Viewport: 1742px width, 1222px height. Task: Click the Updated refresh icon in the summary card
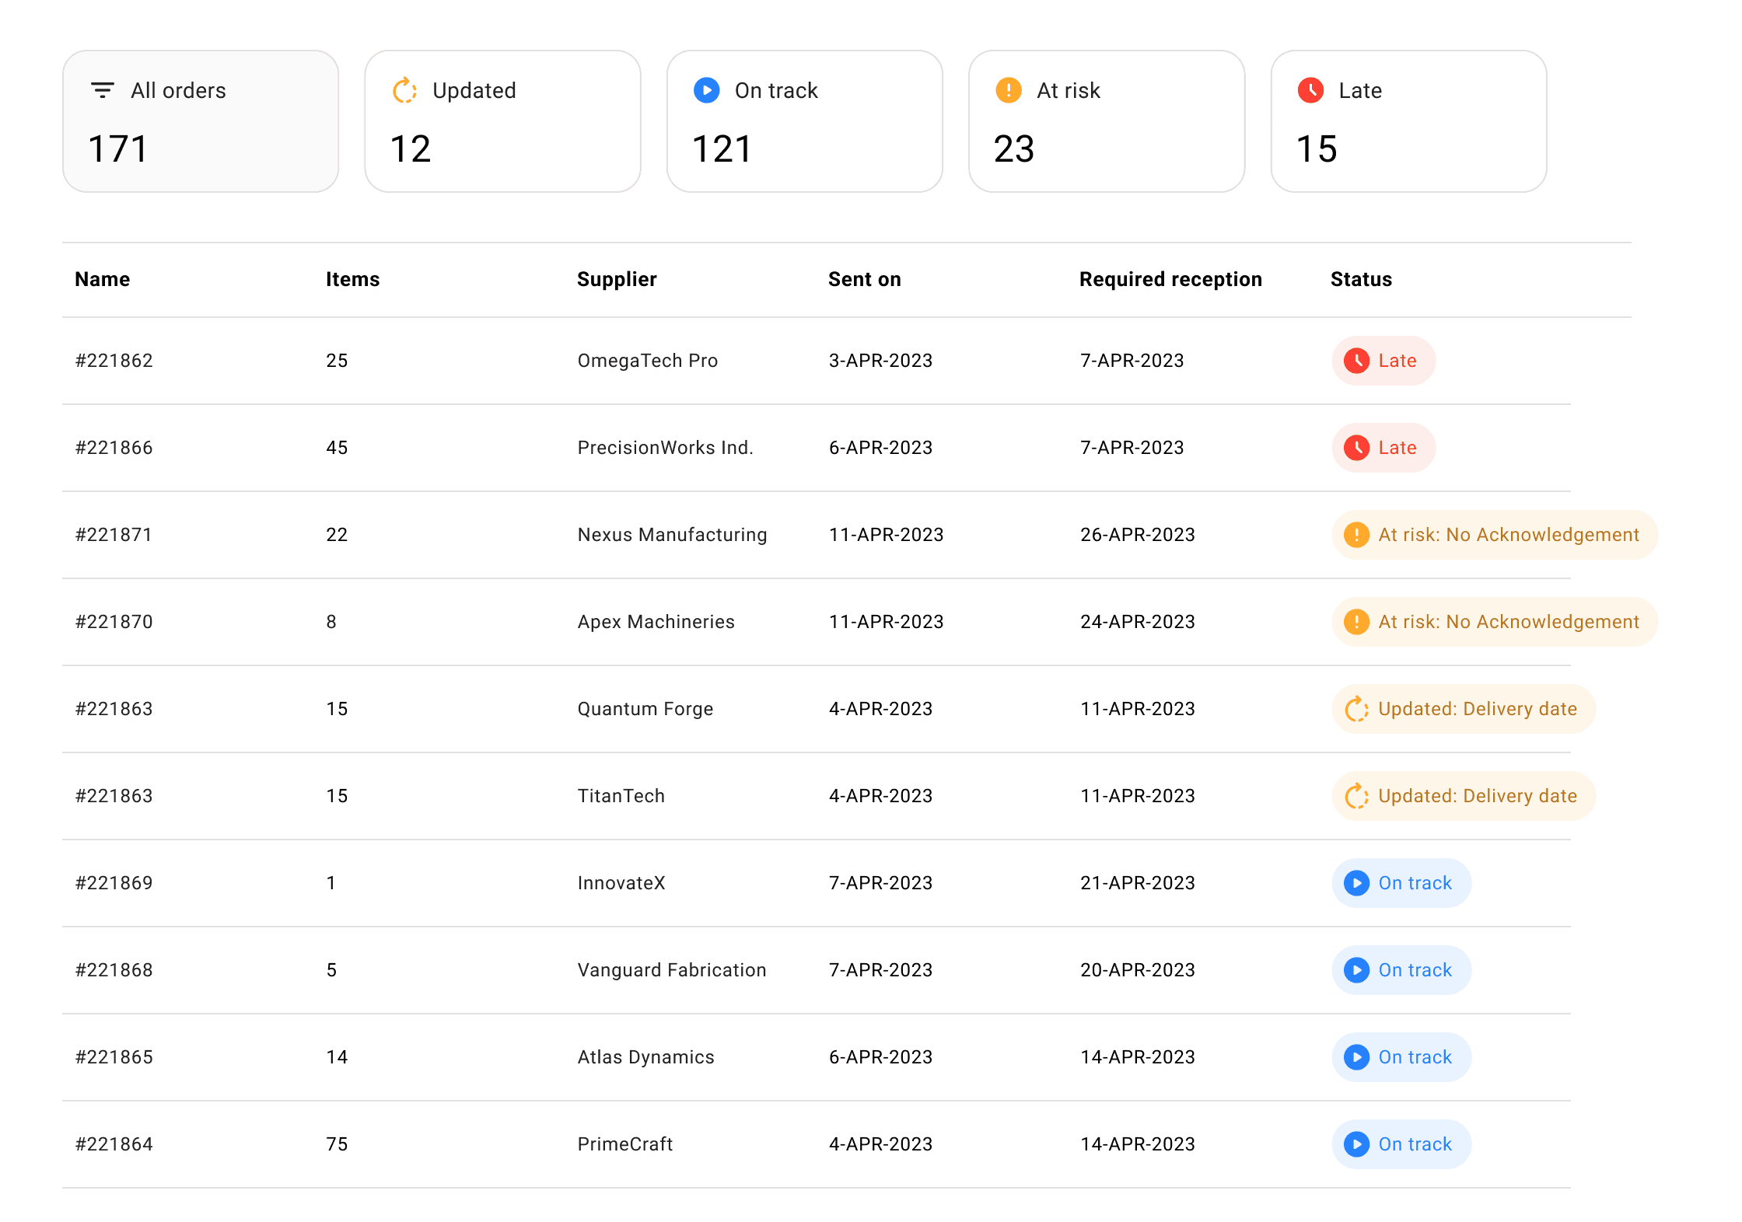click(404, 90)
